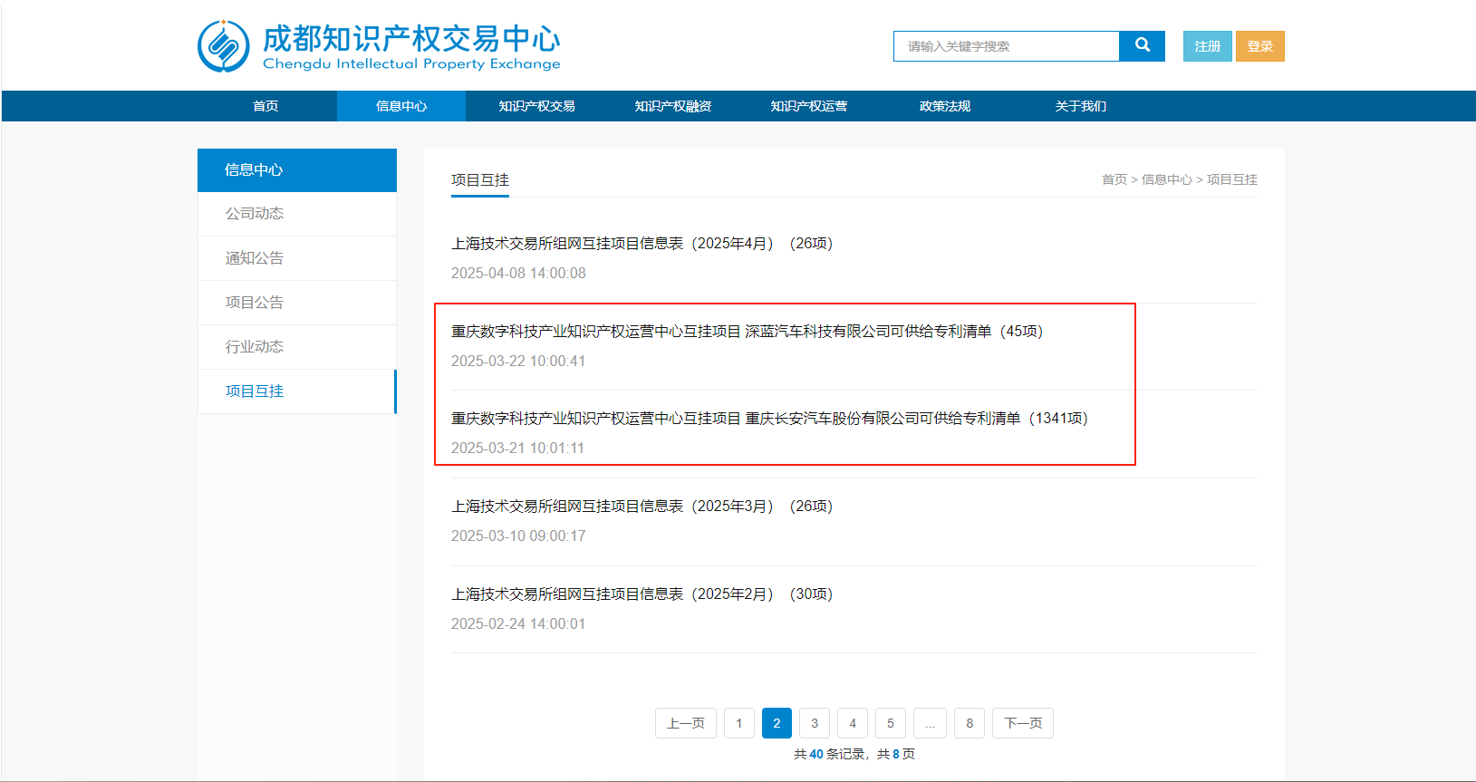1476x782 pixels.
Task: Click the ellipsis pagination button
Action: pyautogui.click(x=930, y=723)
